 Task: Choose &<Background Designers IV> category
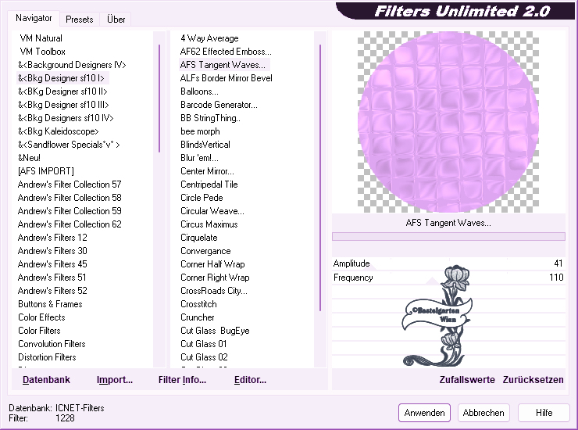tap(72, 65)
